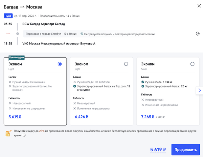Click the baggage shield icon in layover row
The height and width of the screenshot is (157, 203).
[82, 34]
